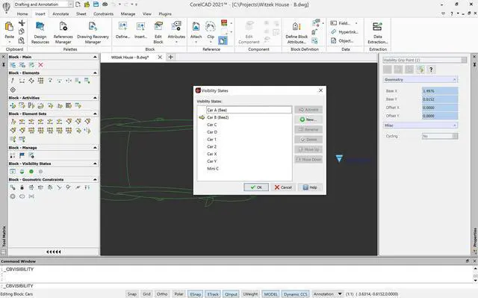Viewport: 478px width, 298px height.
Task: Click the Base X value field
Action: [440, 91]
